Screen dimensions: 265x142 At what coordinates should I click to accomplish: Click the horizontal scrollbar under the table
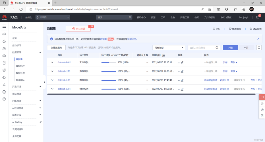[151, 94]
